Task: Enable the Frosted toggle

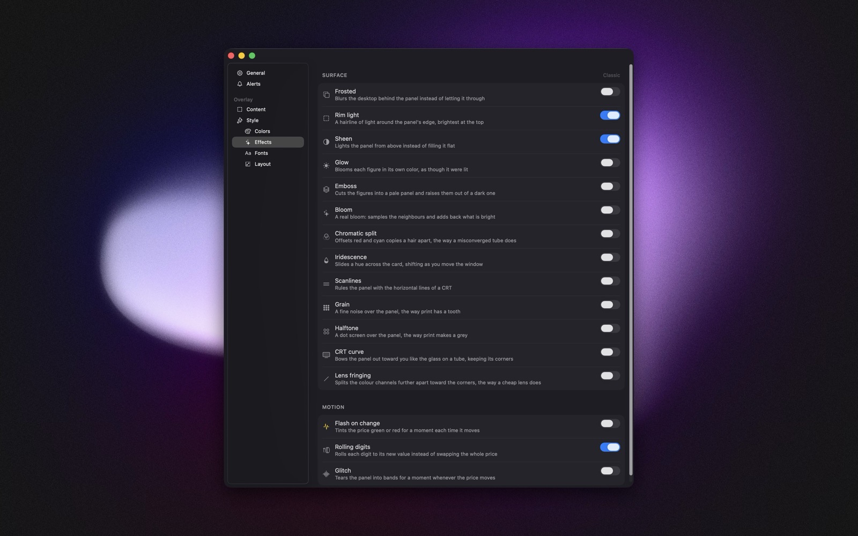Action: [610, 92]
